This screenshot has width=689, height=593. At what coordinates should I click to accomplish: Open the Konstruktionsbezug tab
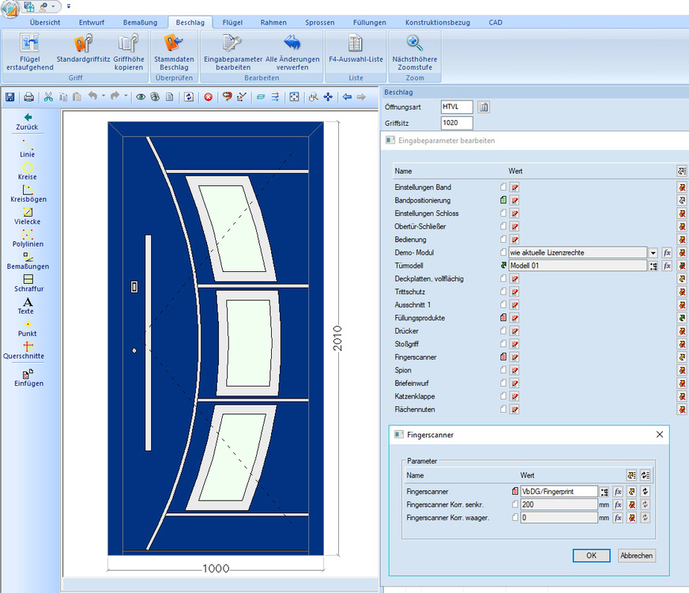[437, 23]
